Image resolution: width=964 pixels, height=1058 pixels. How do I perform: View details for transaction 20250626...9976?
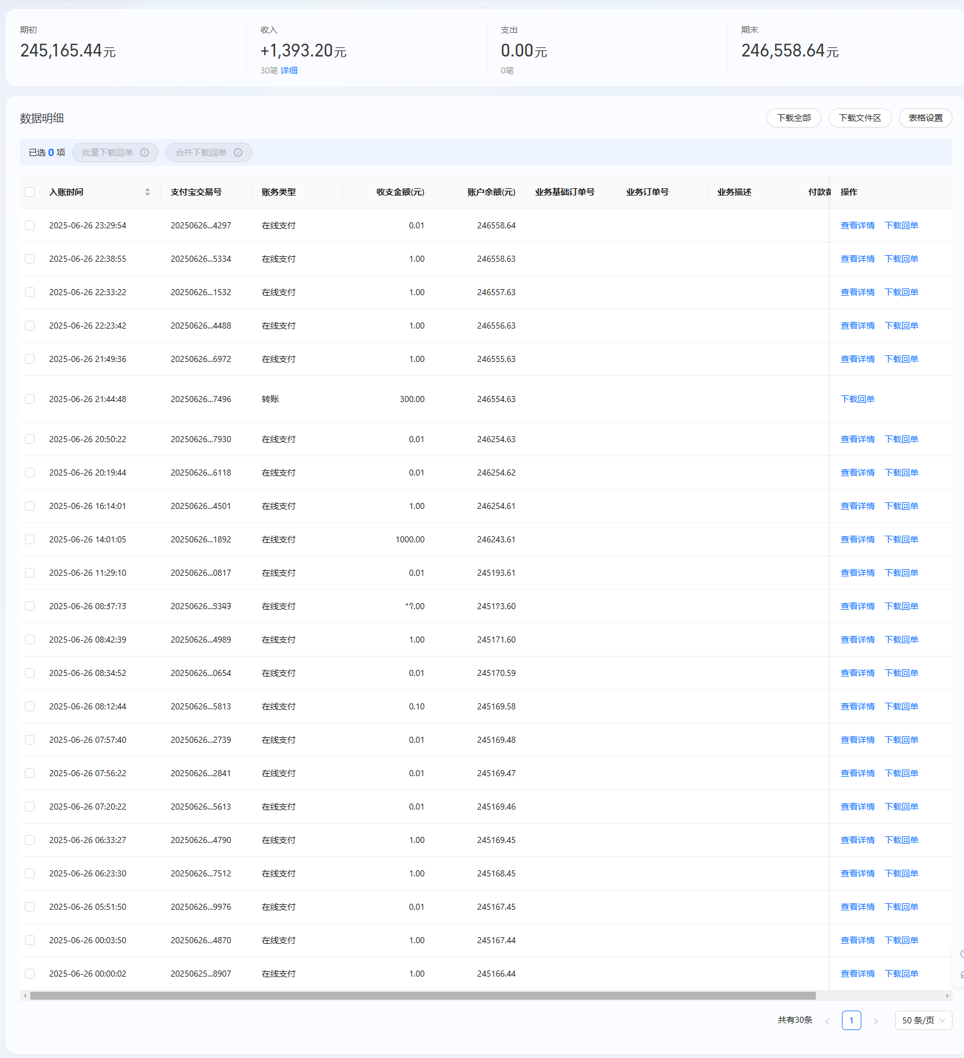coord(858,907)
